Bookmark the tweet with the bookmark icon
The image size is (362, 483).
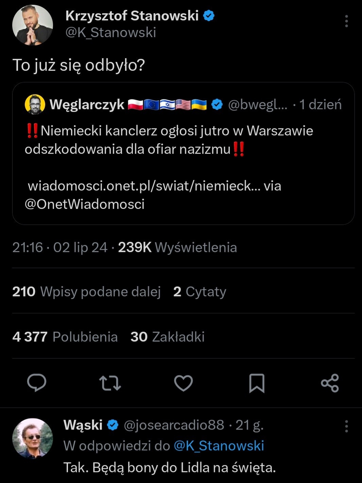click(x=257, y=383)
